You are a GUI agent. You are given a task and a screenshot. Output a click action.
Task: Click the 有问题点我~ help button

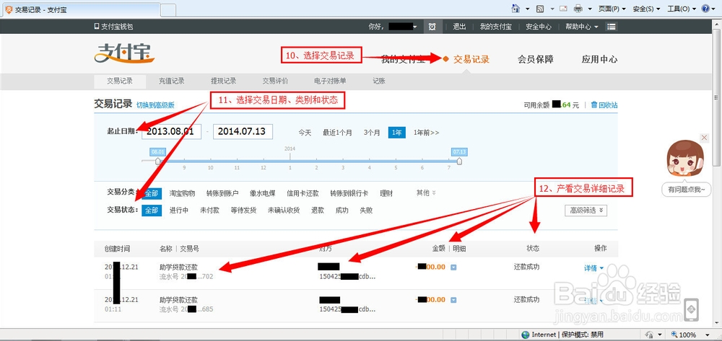(686, 190)
